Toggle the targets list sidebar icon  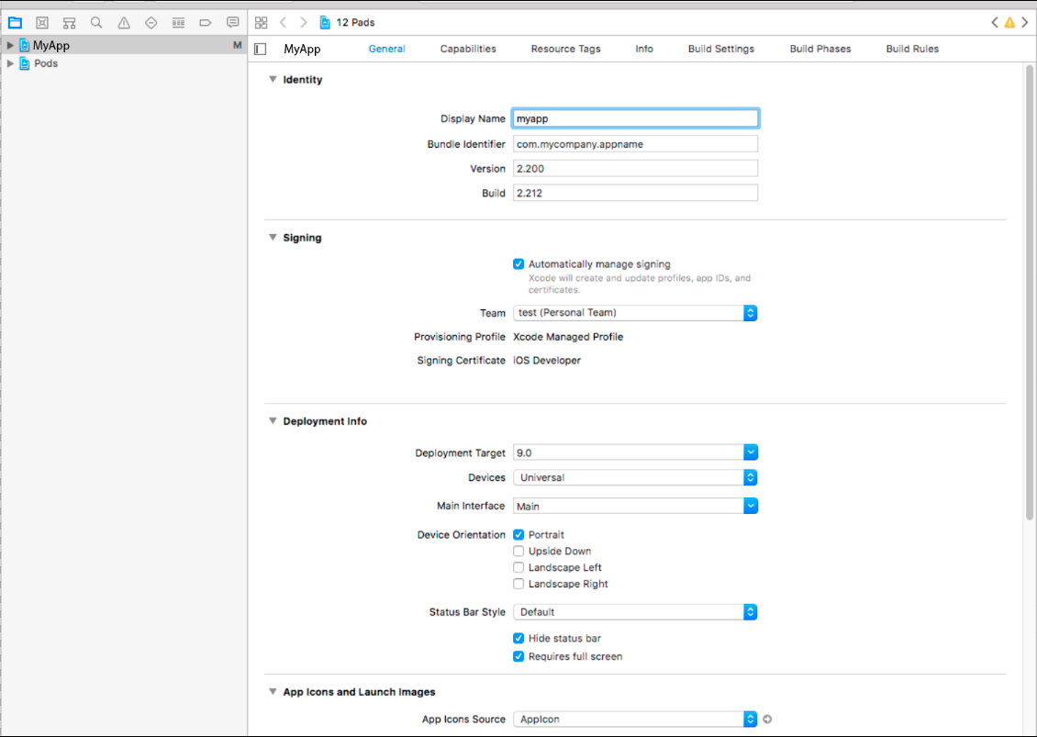point(261,49)
